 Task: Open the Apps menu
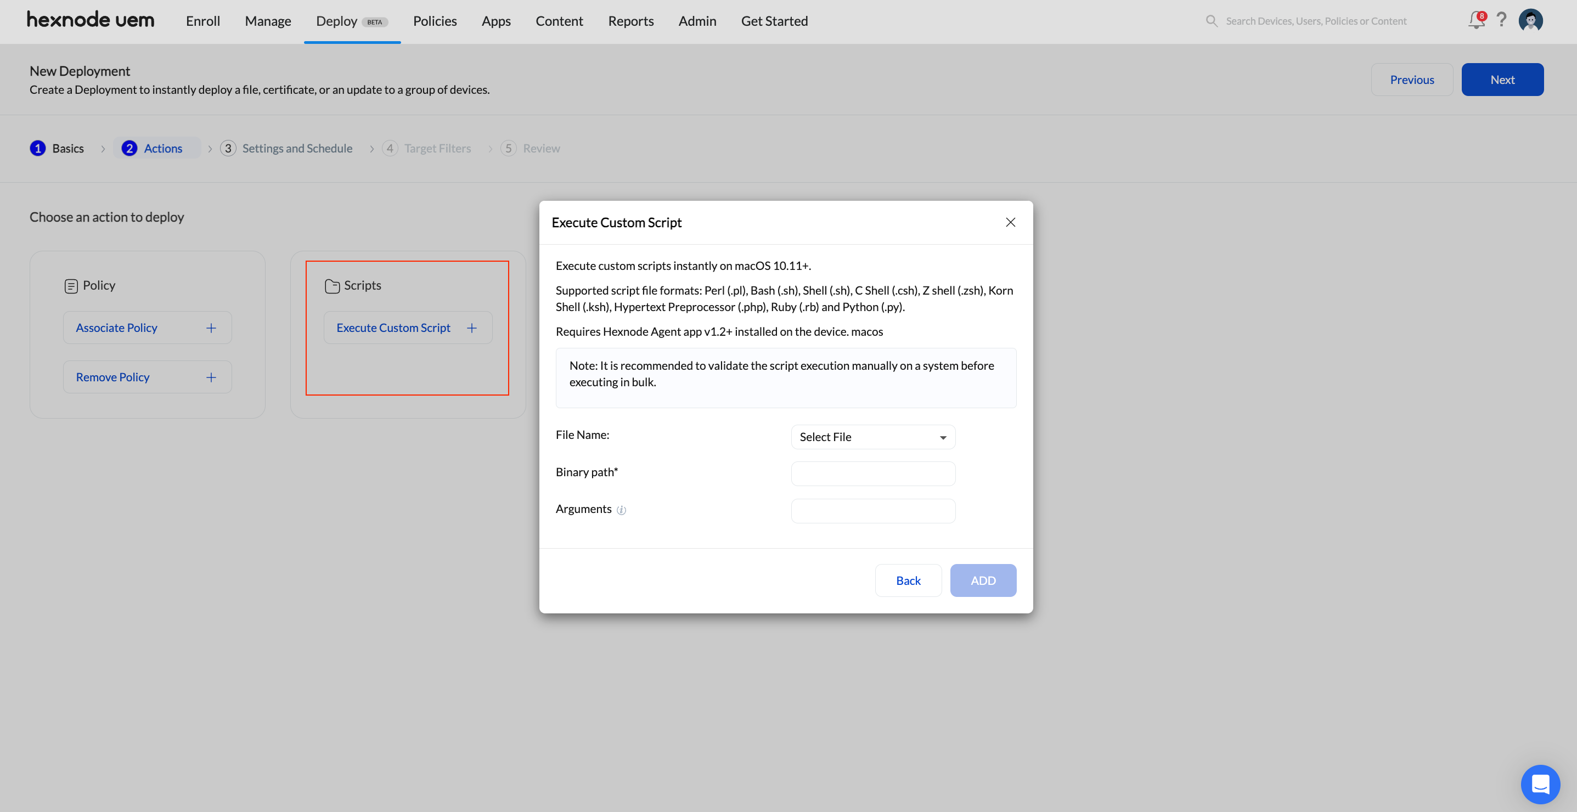point(497,21)
